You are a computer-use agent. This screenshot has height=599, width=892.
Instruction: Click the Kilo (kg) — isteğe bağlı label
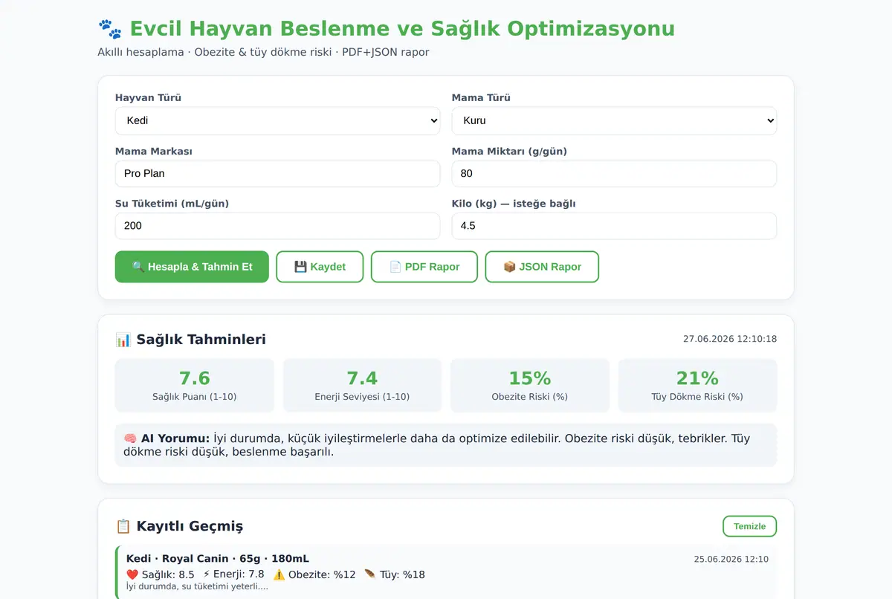tap(514, 204)
